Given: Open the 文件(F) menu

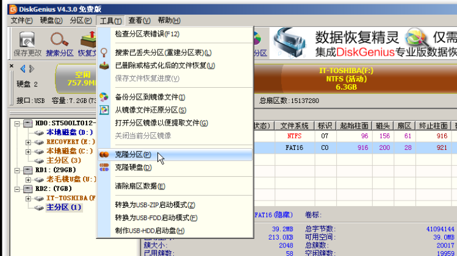Looking at the screenshot, I should 22,21.
